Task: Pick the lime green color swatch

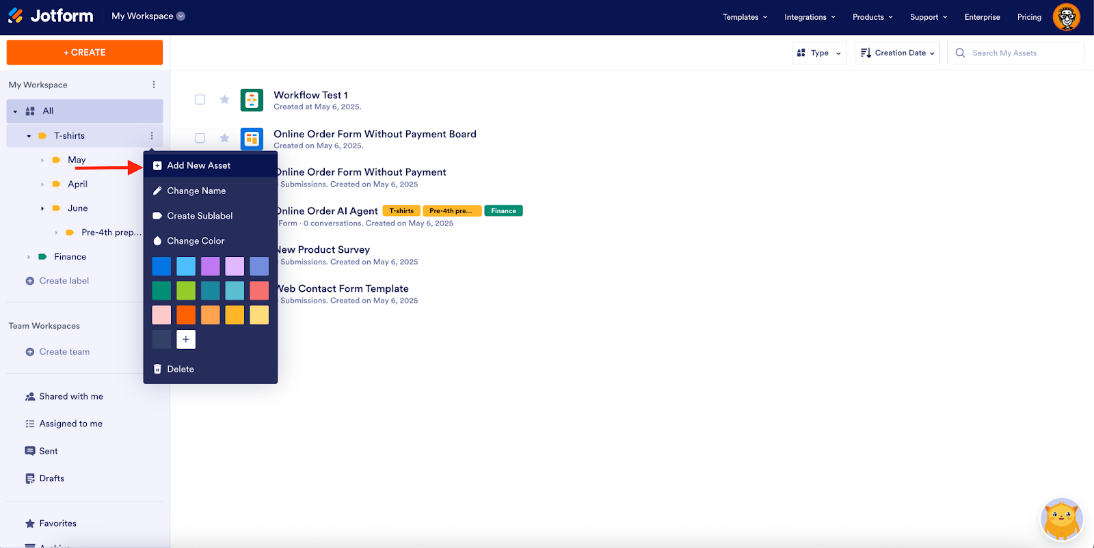Action: (x=186, y=290)
